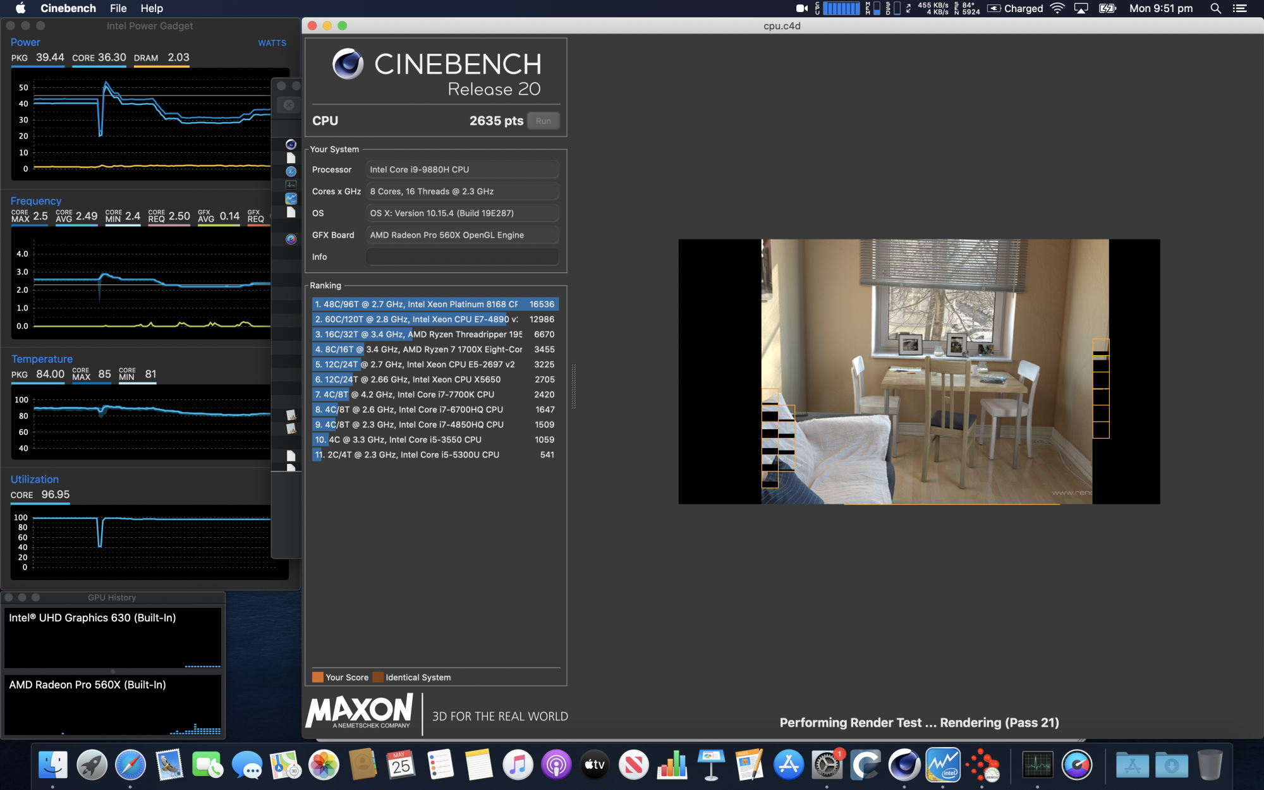This screenshot has width=1264, height=790.
Task: Open System Preferences with update badge
Action: tap(827, 765)
